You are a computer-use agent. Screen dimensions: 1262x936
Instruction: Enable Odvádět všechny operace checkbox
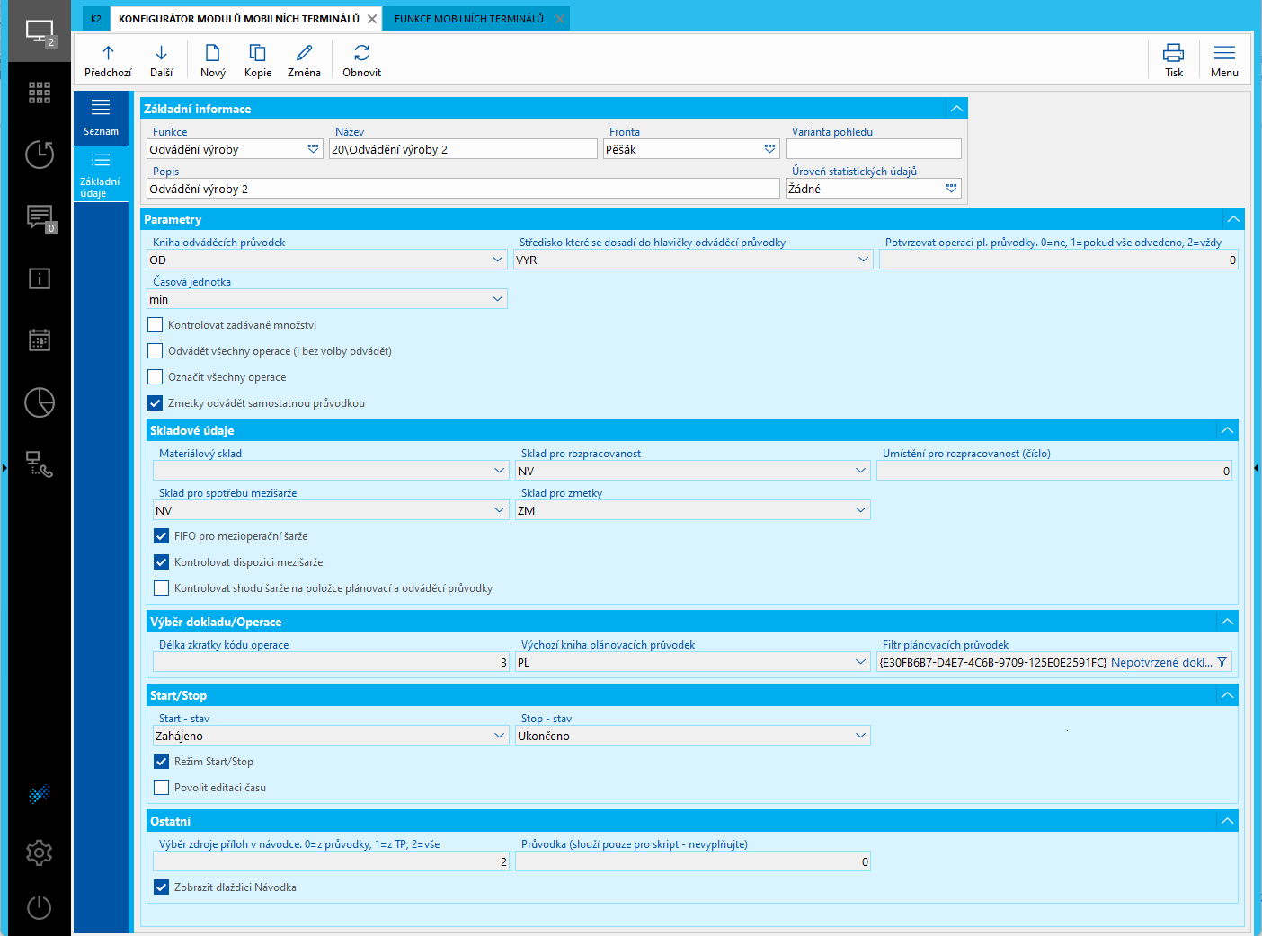[156, 351]
